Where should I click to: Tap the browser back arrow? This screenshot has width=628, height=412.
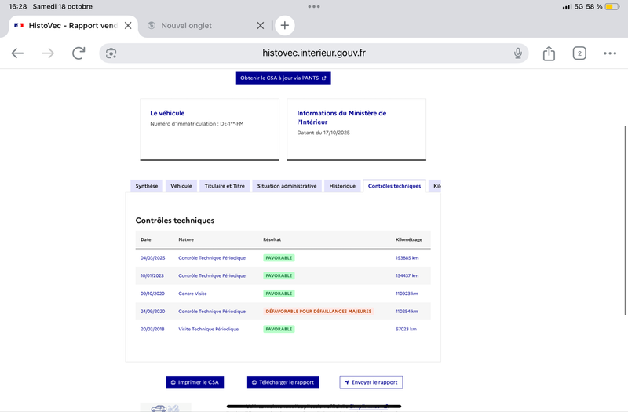[x=17, y=53]
